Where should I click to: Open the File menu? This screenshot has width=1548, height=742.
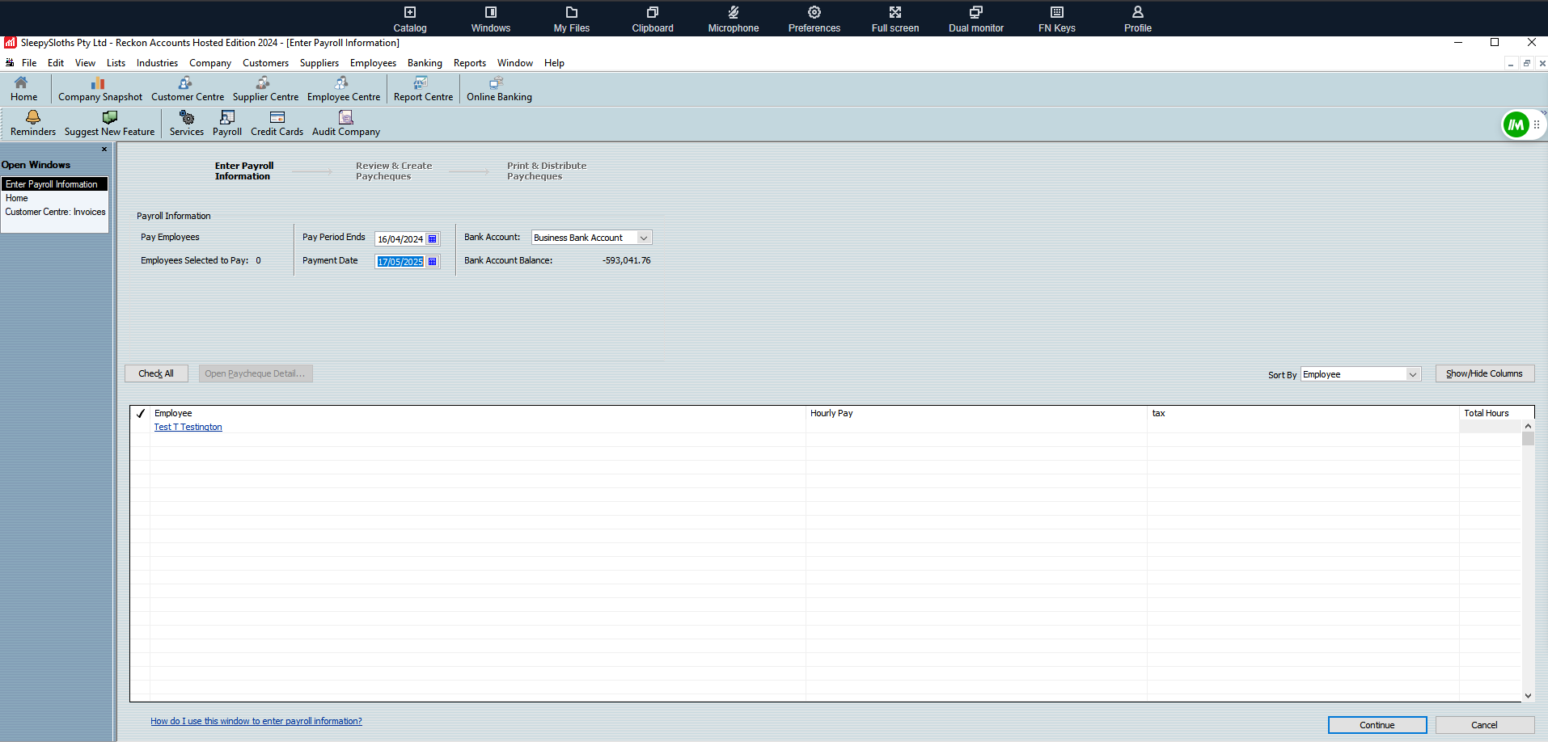click(x=29, y=63)
